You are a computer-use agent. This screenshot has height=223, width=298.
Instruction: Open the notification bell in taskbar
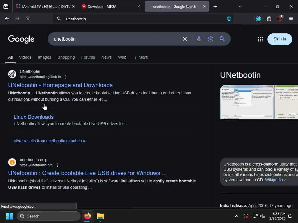290,216
